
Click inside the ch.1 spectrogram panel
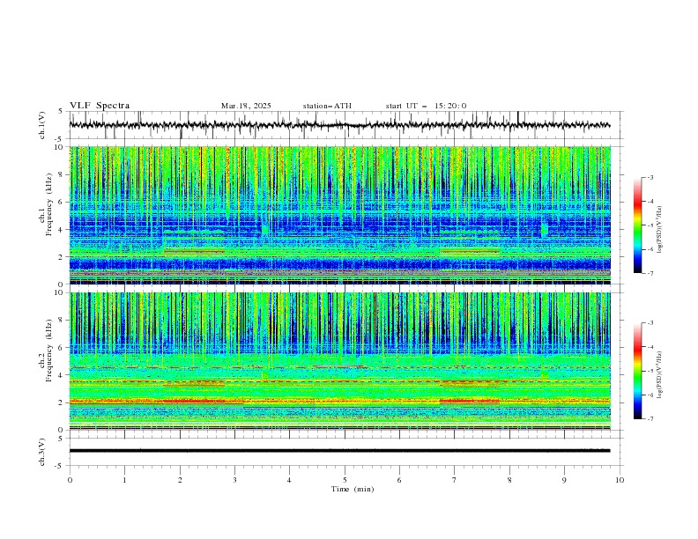(339, 215)
